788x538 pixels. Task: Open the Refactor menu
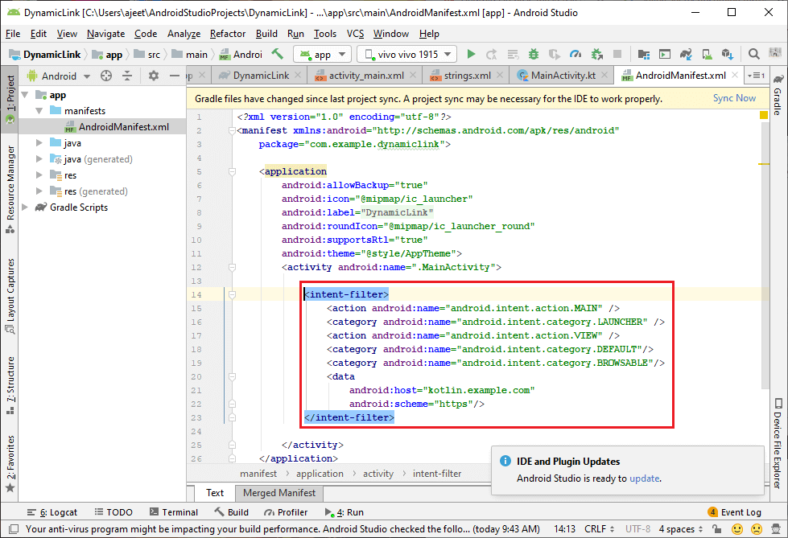click(228, 34)
